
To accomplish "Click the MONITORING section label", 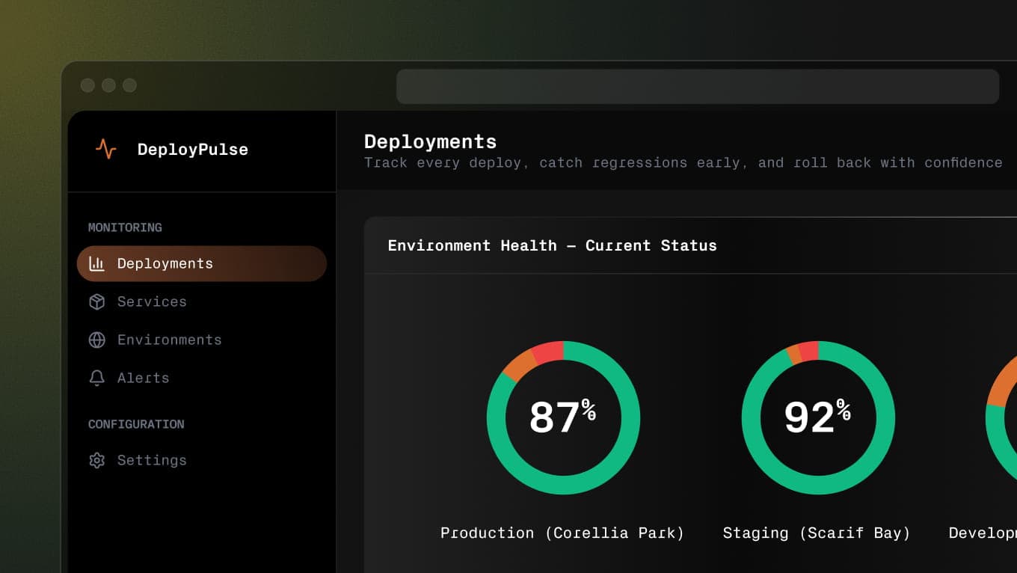I will [x=125, y=227].
